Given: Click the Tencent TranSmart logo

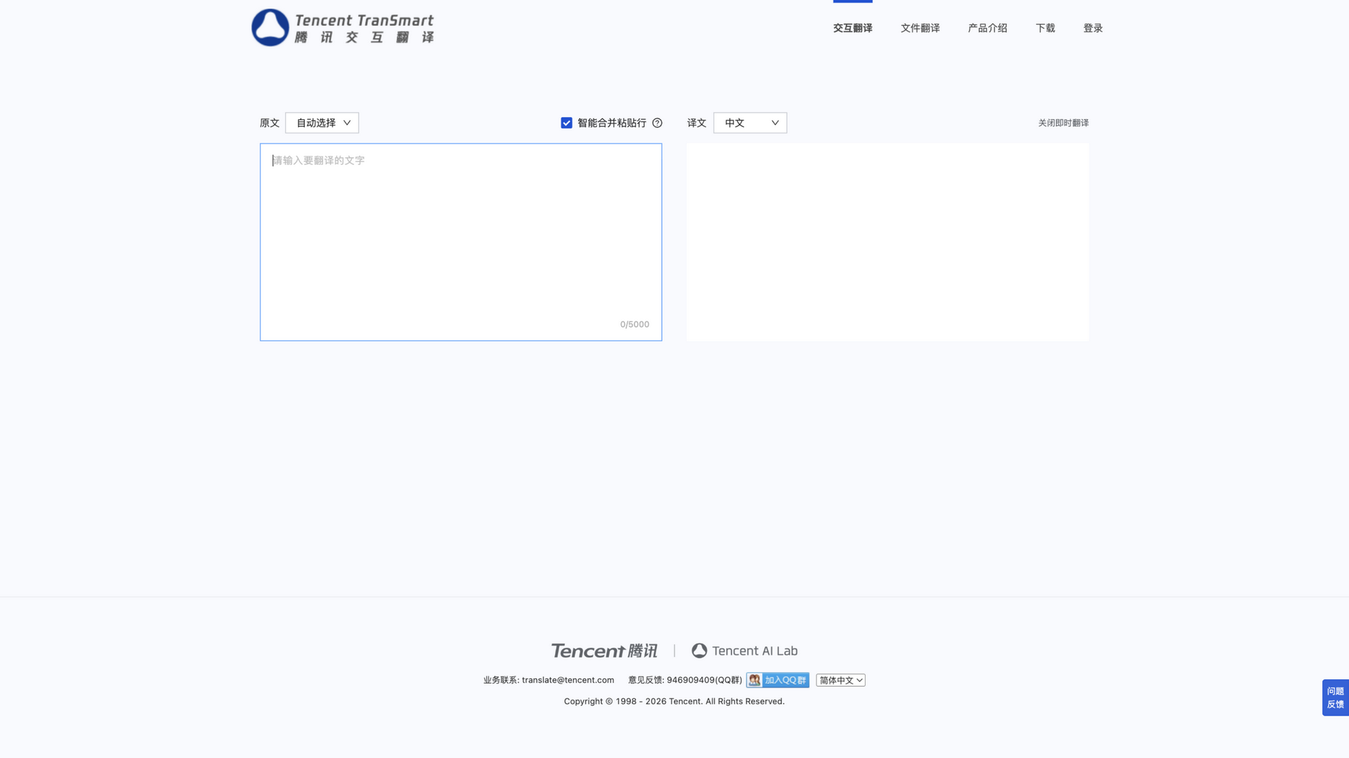Looking at the screenshot, I should [343, 28].
